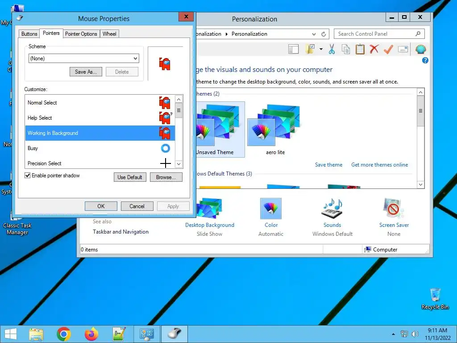This screenshot has height=343, width=457.
Task: Click the network tray icon
Action: (x=404, y=334)
